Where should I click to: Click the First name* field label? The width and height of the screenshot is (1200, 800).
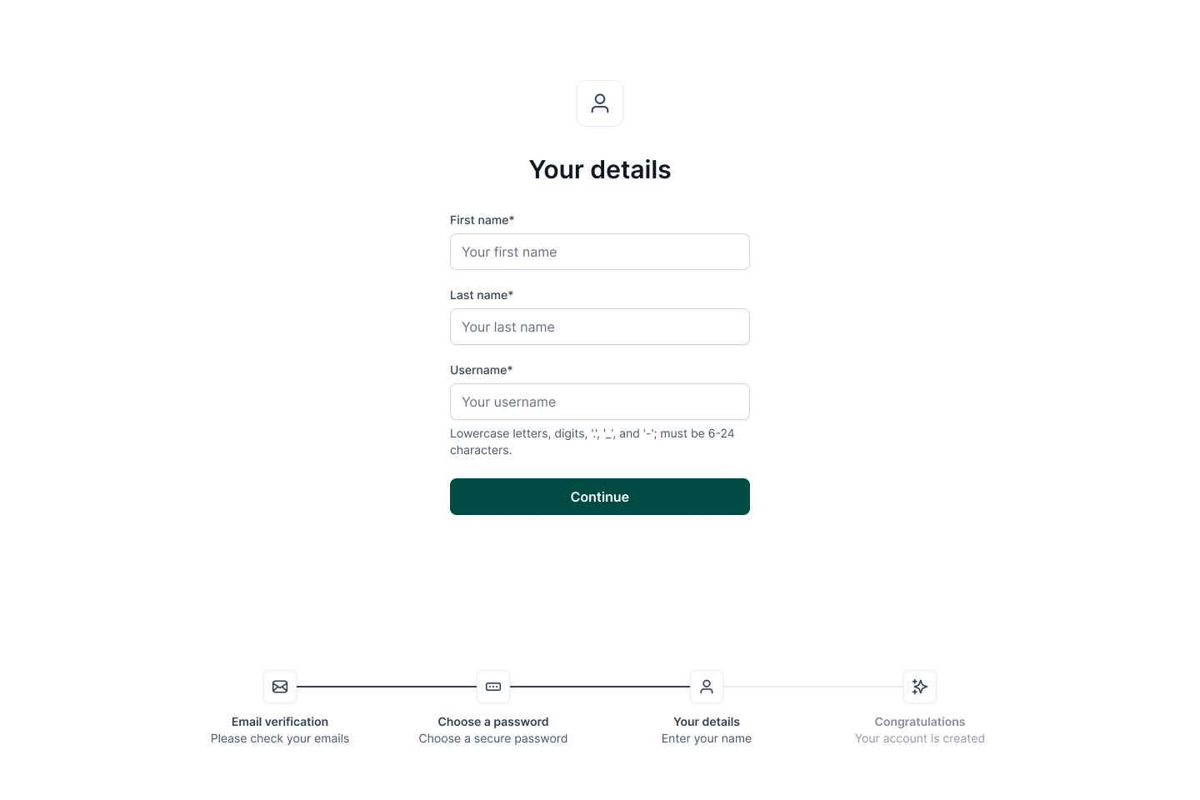coord(482,220)
